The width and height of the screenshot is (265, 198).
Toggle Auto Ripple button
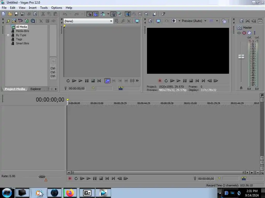[x=102, y=14]
